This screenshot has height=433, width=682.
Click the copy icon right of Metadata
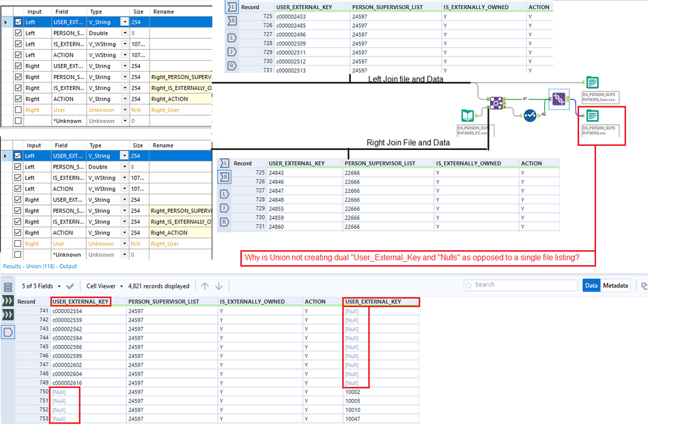[644, 286]
